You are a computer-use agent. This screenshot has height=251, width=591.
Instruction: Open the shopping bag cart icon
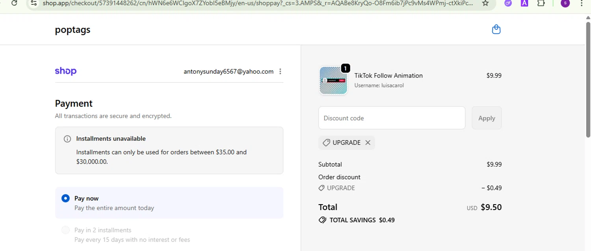496,30
